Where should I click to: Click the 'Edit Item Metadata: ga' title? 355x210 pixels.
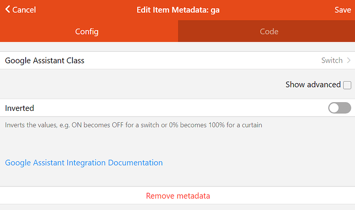(178, 10)
